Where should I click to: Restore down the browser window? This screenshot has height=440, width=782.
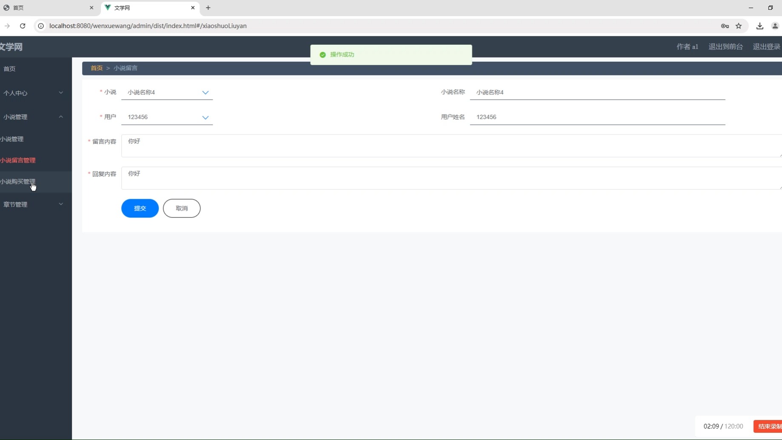click(x=771, y=8)
